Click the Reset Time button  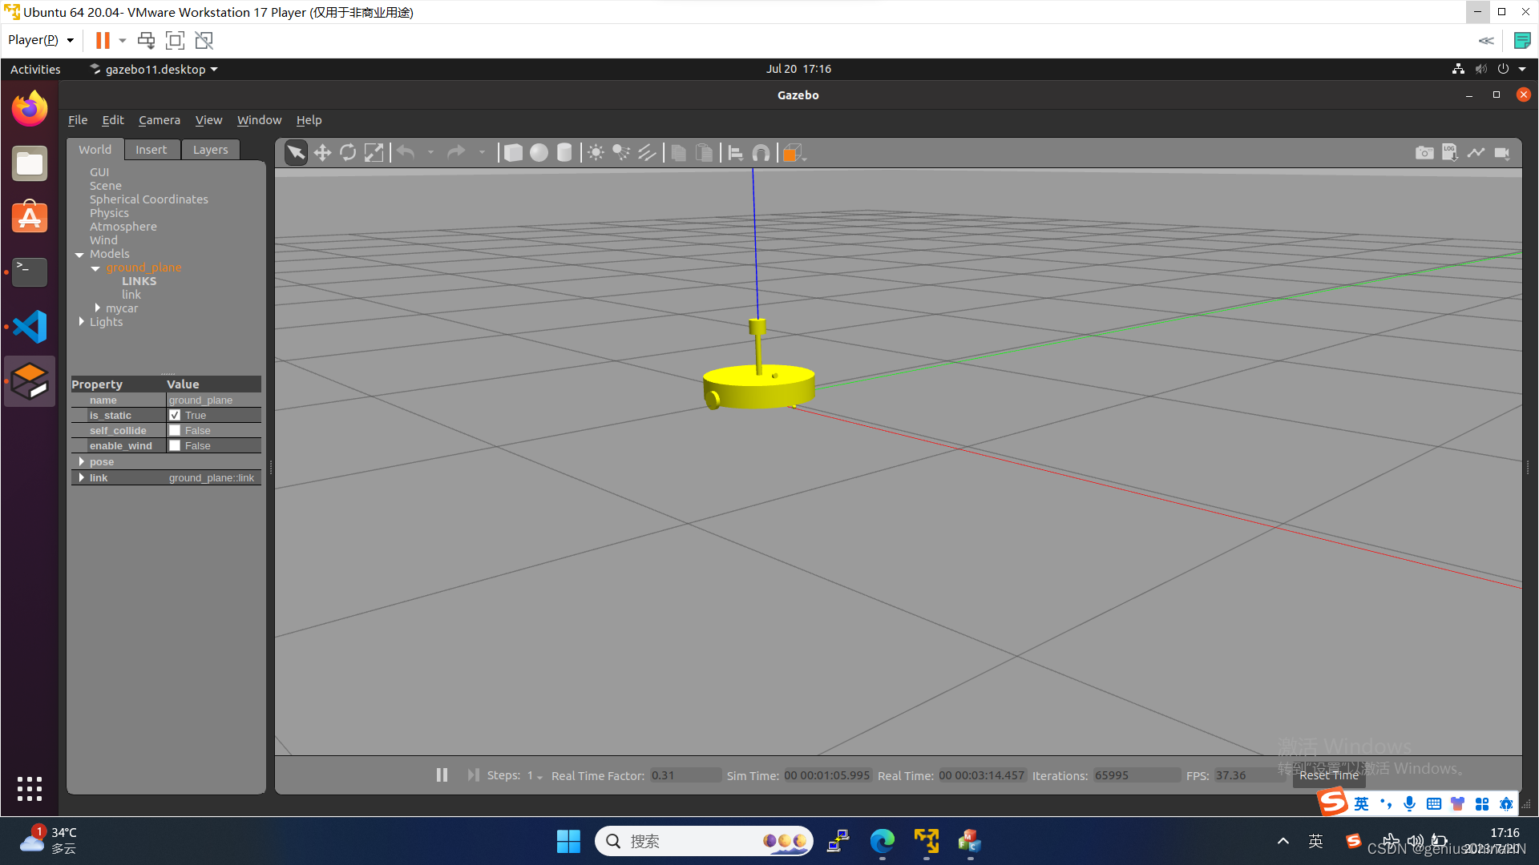click(x=1329, y=775)
